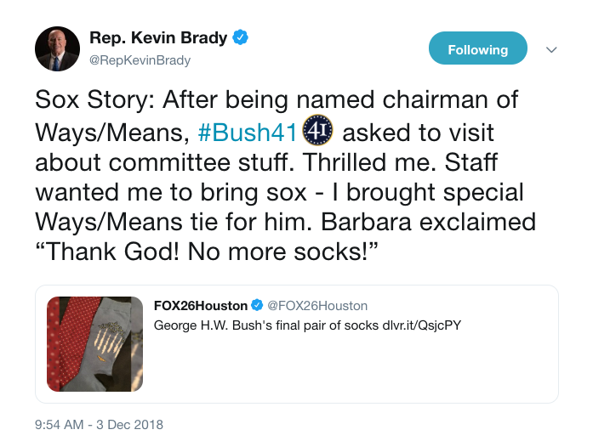Open the #Bush41 hashtag

click(x=247, y=133)
